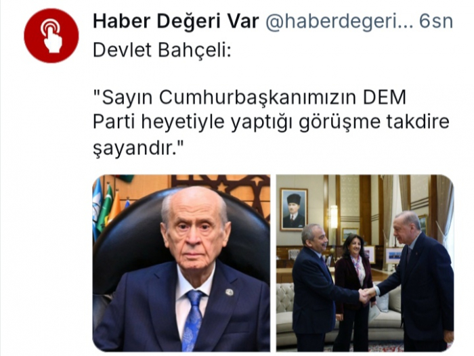Click the white hand pointer logo

[x=51, y=36]
